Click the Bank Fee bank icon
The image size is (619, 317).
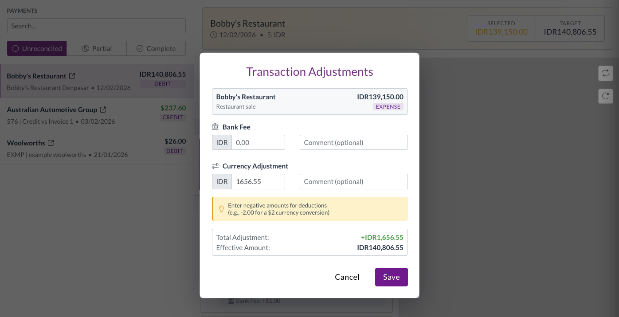215,127
